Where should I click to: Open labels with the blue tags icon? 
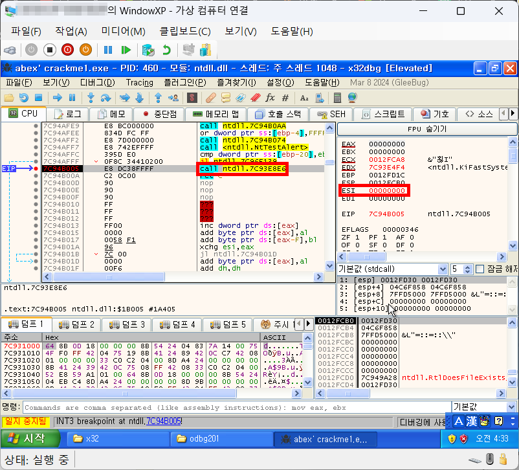(x=241, y=98)
